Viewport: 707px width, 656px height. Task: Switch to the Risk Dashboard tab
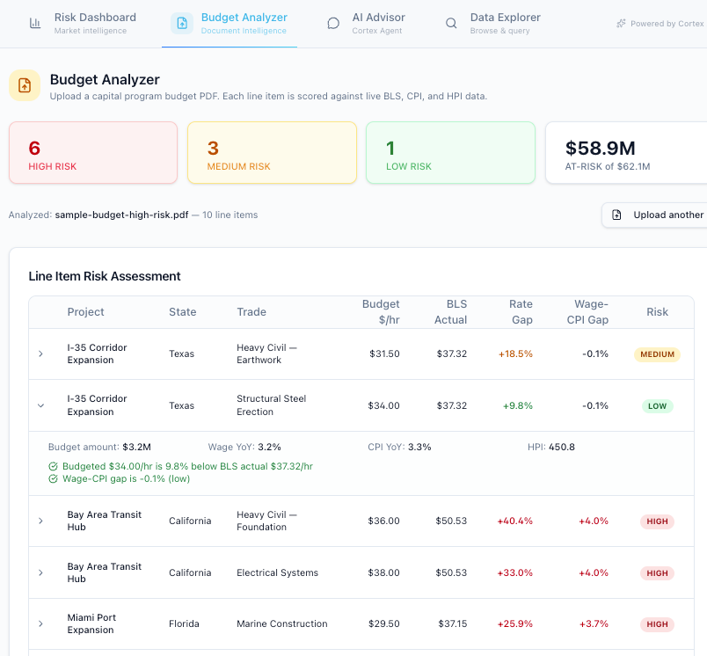click(x=83, y=24)
